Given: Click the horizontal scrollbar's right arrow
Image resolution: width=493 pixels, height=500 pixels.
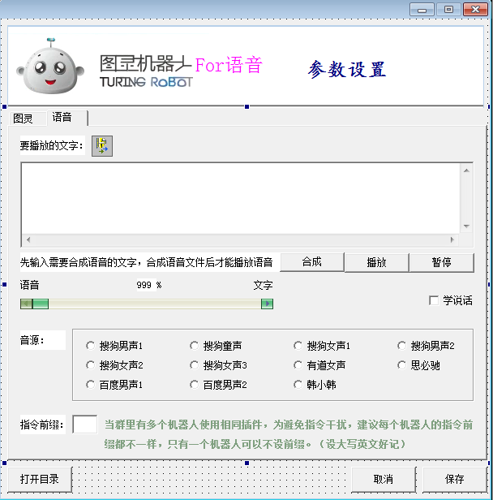Looking at the screenshot, I should [452, 239].
